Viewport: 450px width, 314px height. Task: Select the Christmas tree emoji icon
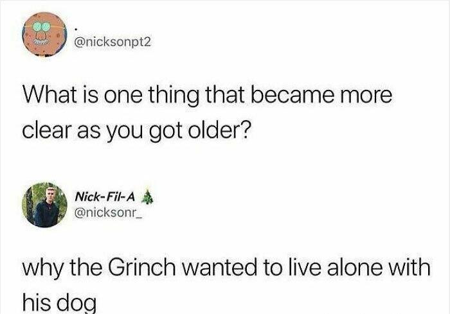click(148, 196)
